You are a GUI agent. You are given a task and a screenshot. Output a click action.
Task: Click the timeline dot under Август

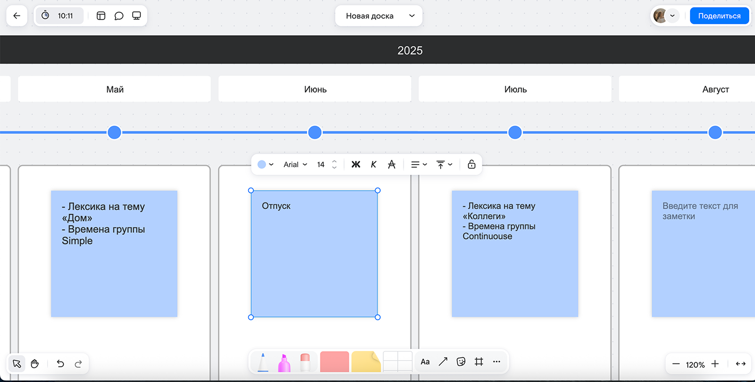click(715, 132)
